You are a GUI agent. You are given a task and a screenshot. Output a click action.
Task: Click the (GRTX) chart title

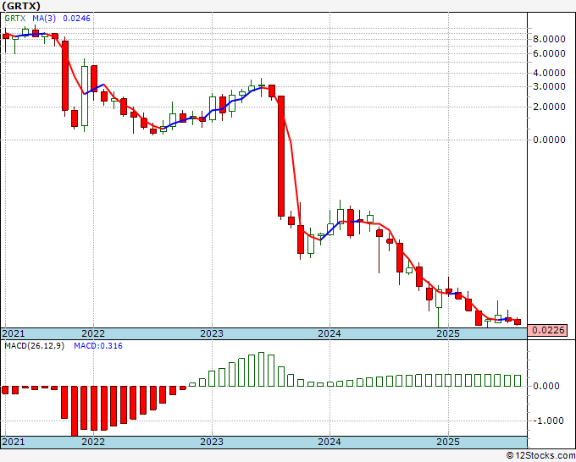pos(20,6)
